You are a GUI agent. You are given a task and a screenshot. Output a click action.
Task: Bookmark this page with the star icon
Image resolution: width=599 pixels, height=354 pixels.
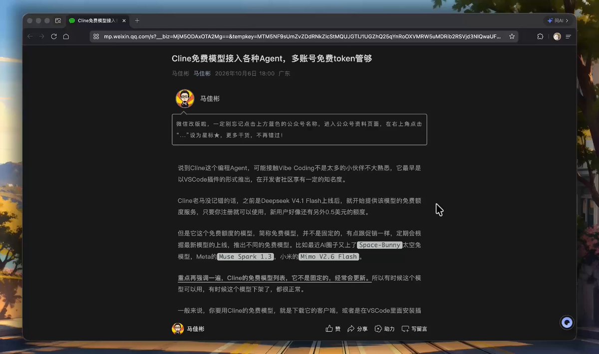click(512, 36)
